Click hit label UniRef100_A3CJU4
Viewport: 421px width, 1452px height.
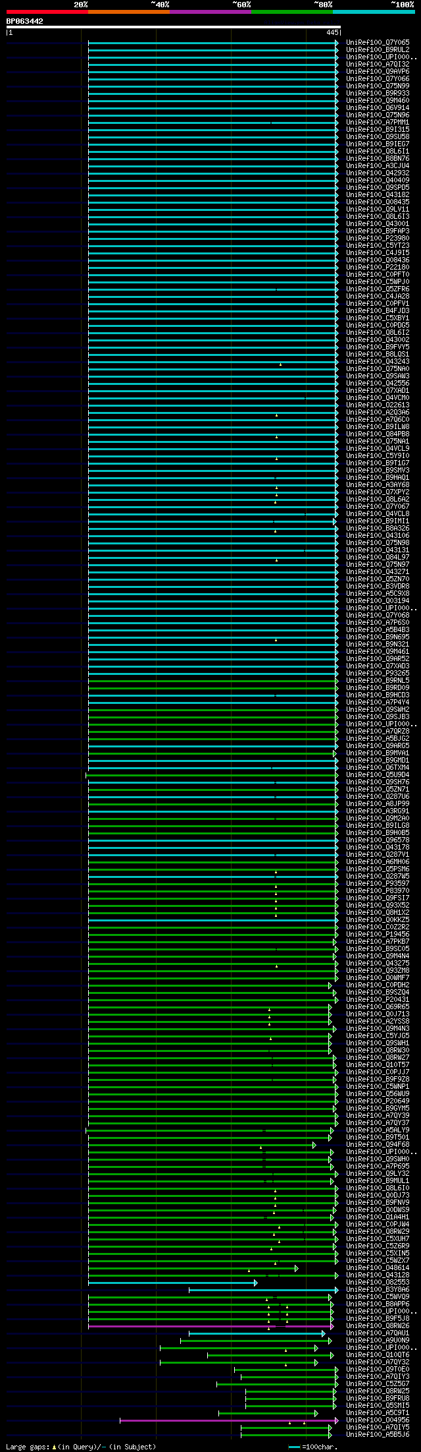tap(378, 166)
